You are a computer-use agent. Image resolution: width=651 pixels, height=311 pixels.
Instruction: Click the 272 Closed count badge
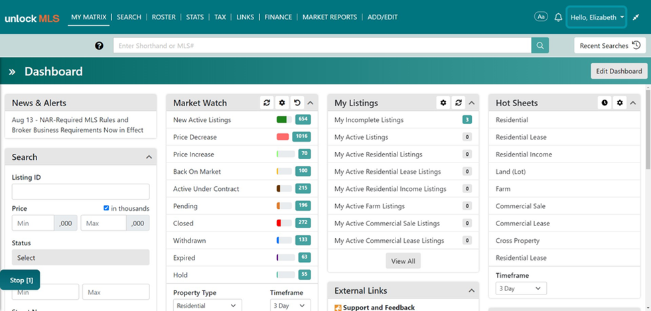[x=303, y=223]
